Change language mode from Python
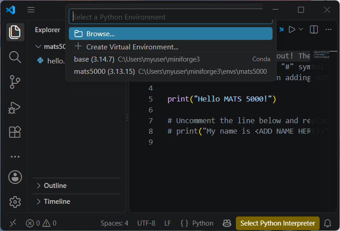The image size is (340, 231). [x=202, y=223]
